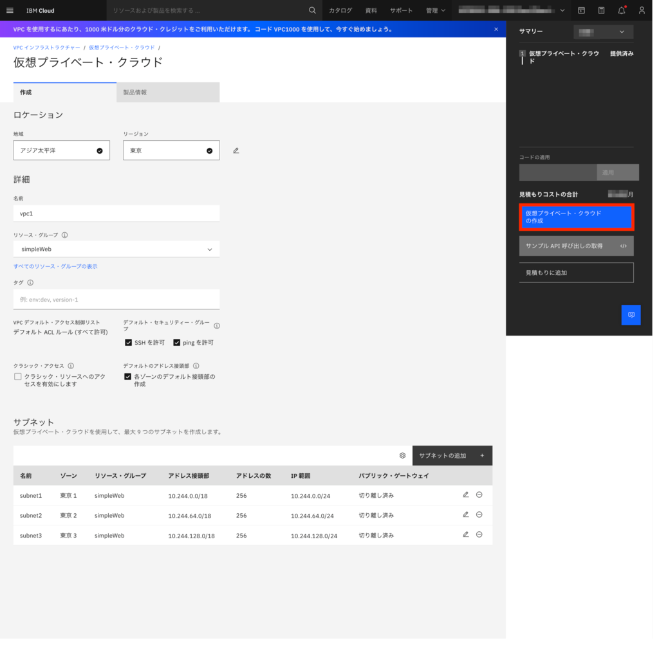The height and width of the screenshot is (645, 659).
Task: Click the info icon beside リソース・グループ
Action: click(65, 237)
